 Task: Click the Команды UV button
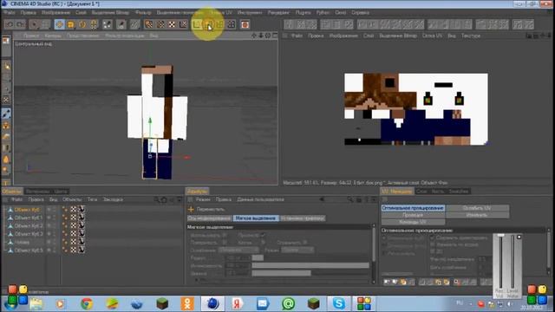click(x=413, y=222)
